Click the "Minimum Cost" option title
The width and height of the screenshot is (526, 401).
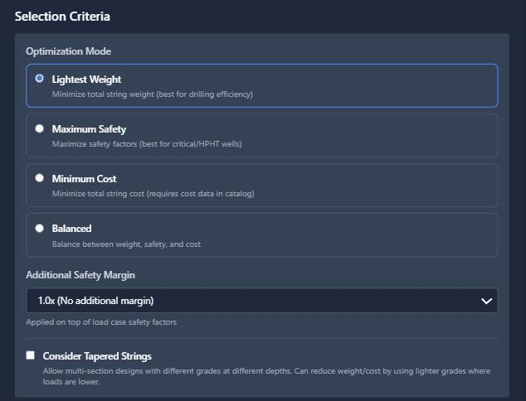(x=84, y=179)
